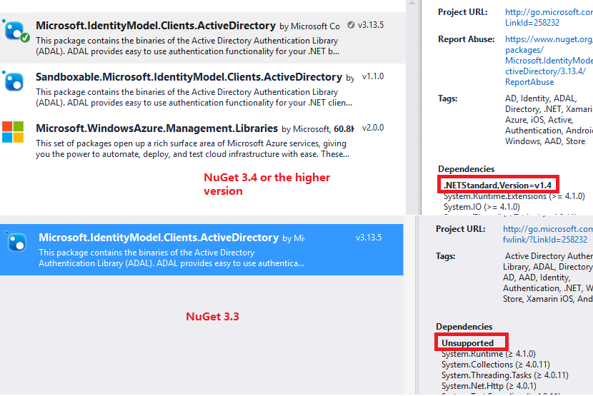Click the Sandboxable package icon

14,81
